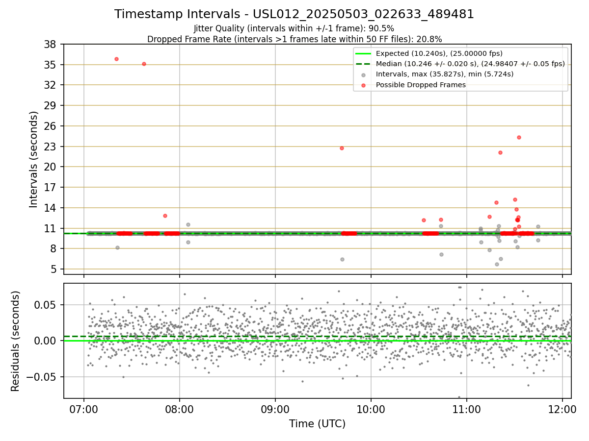Click the Dropped Frame Rate 20.8% subtitle
Viewport: 589px width, 441px height.
pyautogui.click(x=294, y=39)
